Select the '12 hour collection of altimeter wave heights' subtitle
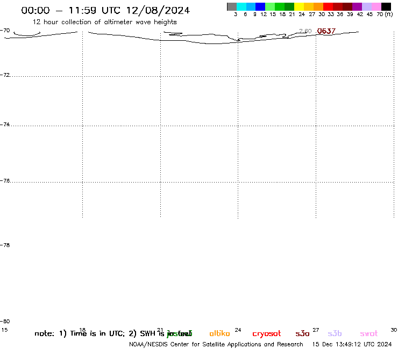 (x=104, y=22)
